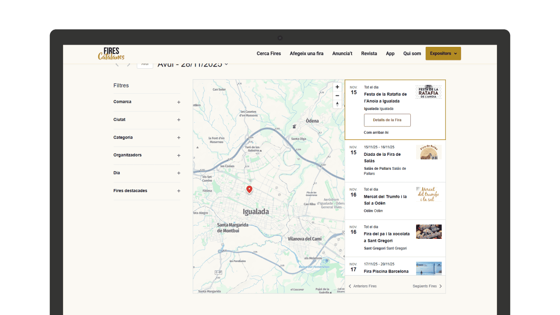Zoom out on the map

337,95
